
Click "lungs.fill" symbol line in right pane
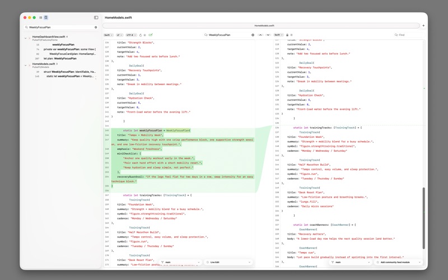tap(300, 202)
